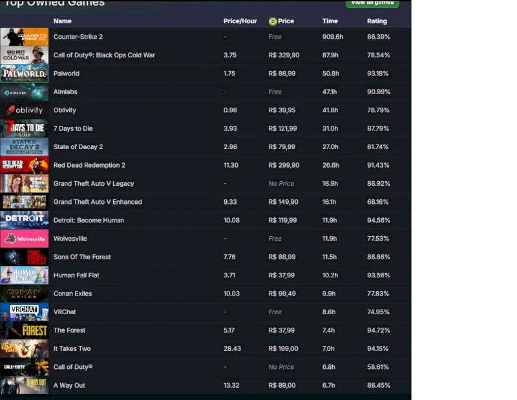Select the Oblivity game thumbnail
This screenshot has width=517, height=400.
25,110
